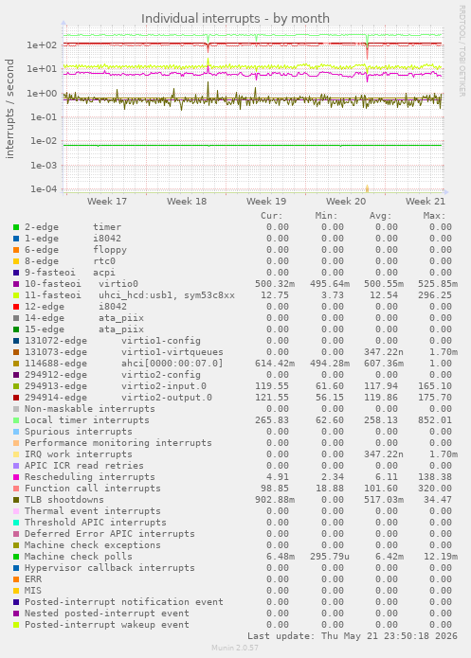The width and height of the screenshot is (471, 658).
Task: Click the light green Local timer interrupts swatch
Action: pyautogui.click(x=16, y=420)
